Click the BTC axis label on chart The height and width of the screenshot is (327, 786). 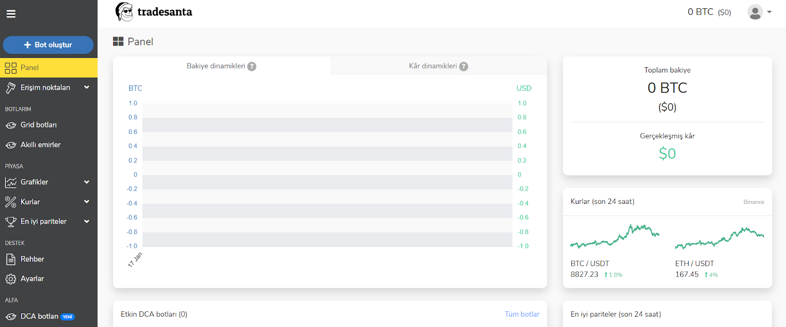click(135, 88)
